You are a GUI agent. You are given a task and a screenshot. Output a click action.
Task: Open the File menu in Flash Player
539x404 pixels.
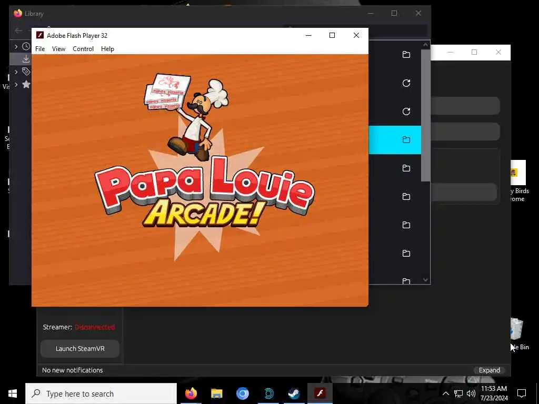tap(40, 49)
